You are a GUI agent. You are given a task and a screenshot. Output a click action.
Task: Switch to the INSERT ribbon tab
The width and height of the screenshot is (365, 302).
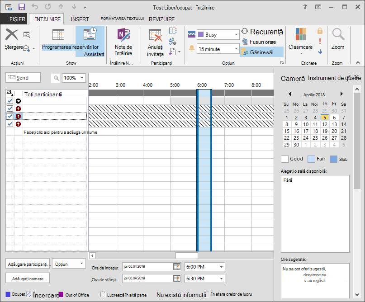80,19
